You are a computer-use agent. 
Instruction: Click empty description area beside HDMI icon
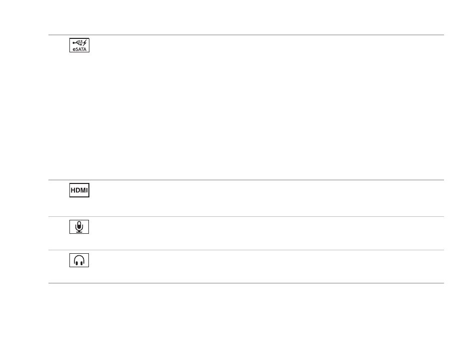(x=267, y=198)
